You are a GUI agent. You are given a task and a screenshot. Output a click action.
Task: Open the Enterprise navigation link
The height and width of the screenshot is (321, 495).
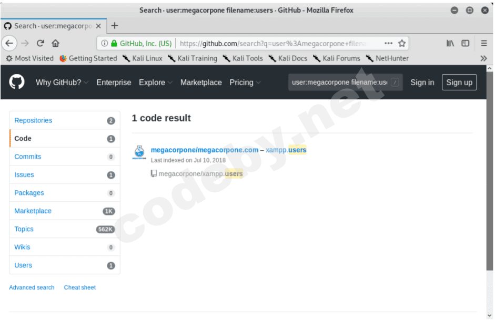(x=114, y=82)
